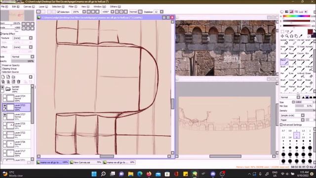The image size is (316, 178).
Task: Toggle the Selection checkbox in toolbar
Action: pos(59,12)
